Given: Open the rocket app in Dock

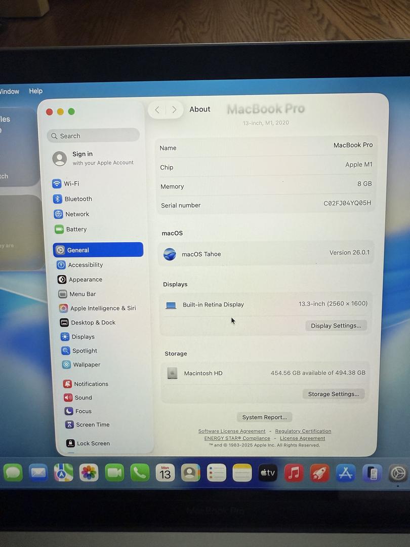Looking at the screenshot, I should tap(319, 473).
